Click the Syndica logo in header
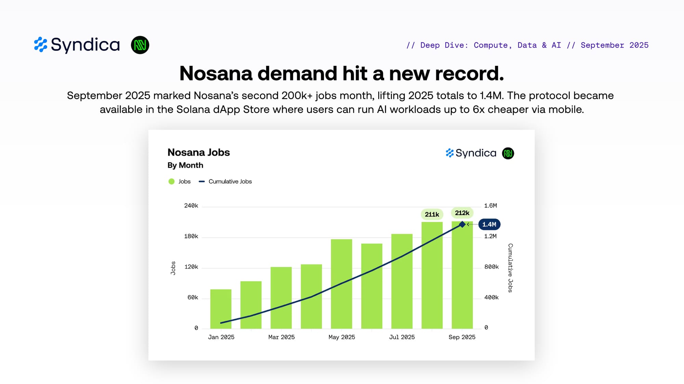 pos(77,45)
